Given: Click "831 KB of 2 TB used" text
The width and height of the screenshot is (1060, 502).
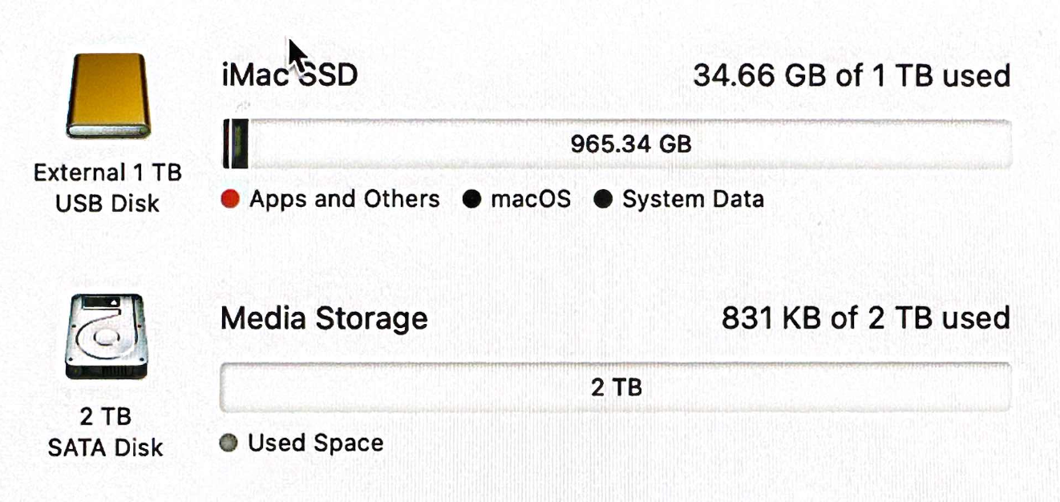Looking at the screenshot, I should [865, 318].
